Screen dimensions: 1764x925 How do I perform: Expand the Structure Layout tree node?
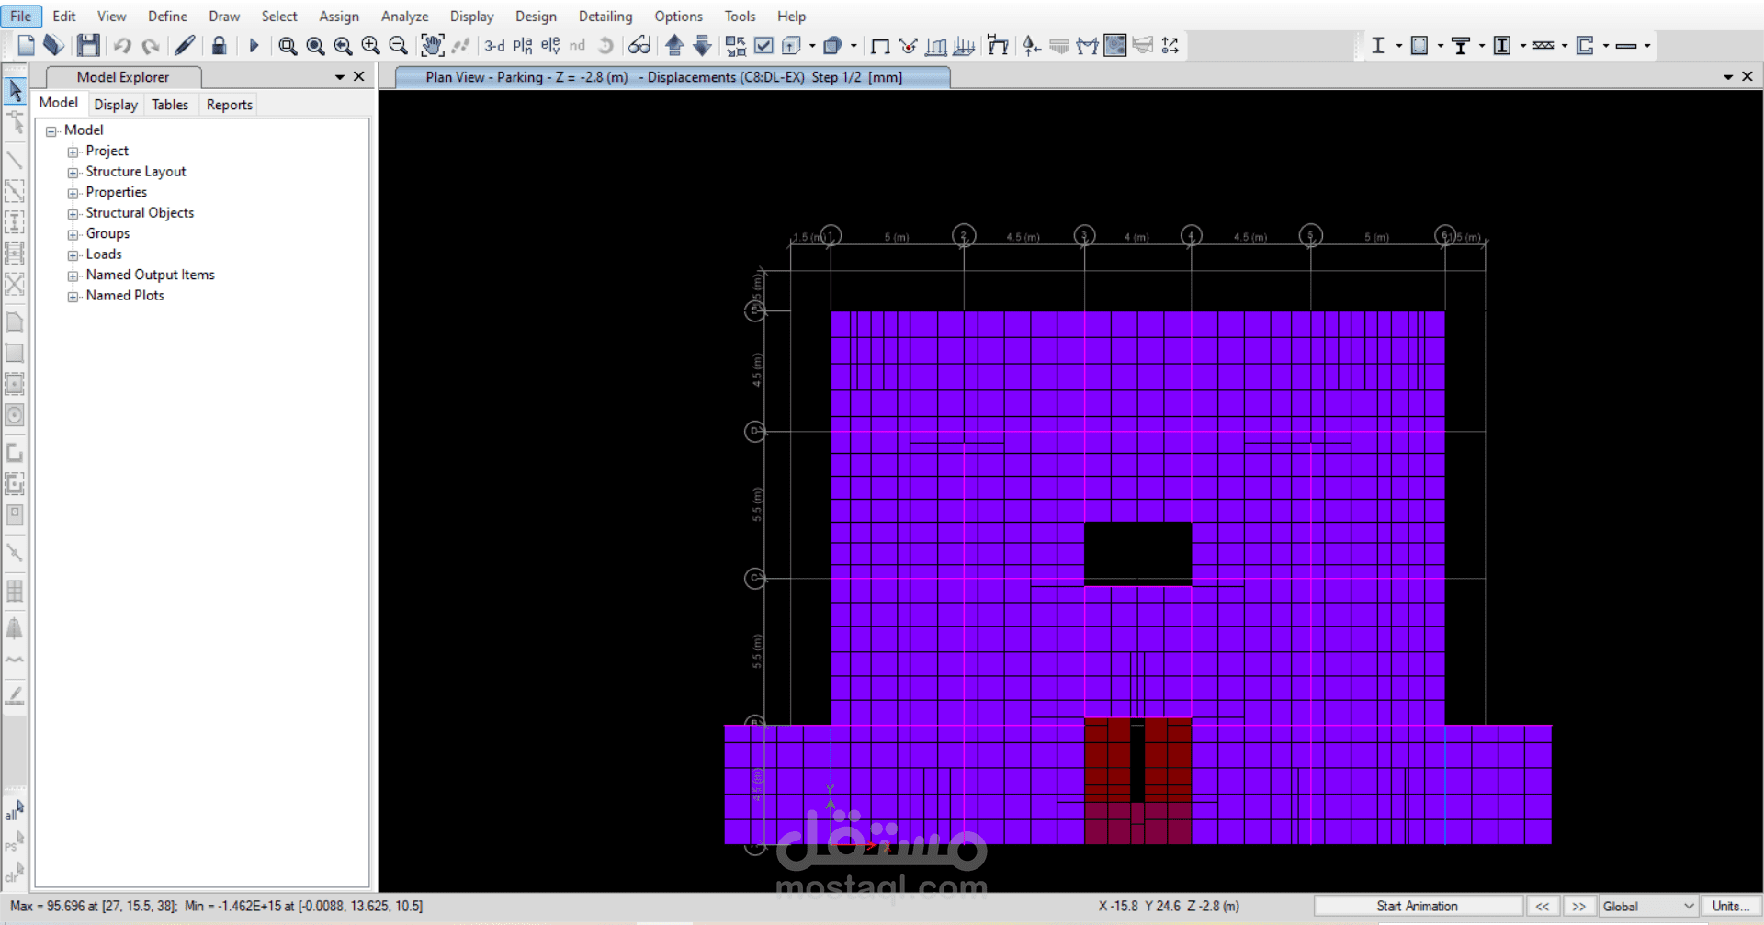click(73, 173)
